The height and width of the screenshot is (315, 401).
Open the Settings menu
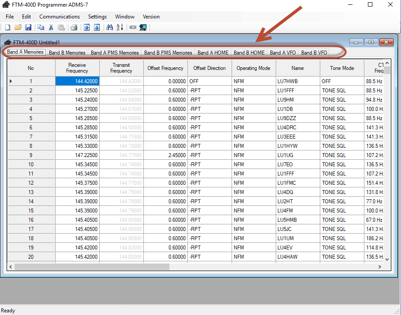(x=97, y=17)
